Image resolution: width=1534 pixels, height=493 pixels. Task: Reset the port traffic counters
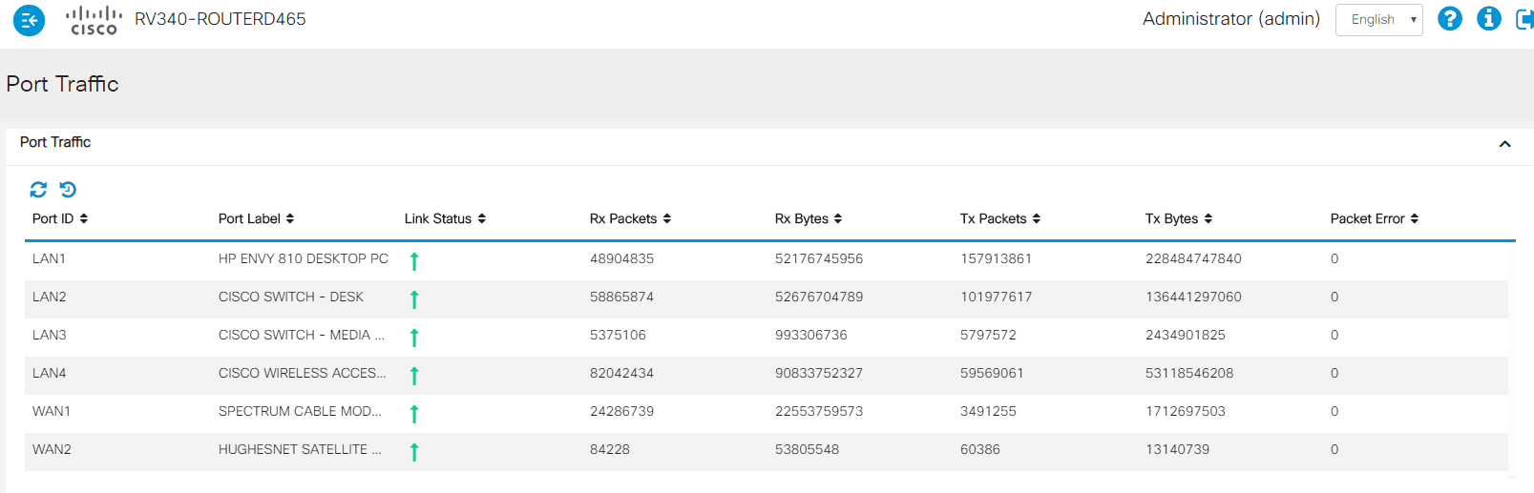(x=68, y=190)
